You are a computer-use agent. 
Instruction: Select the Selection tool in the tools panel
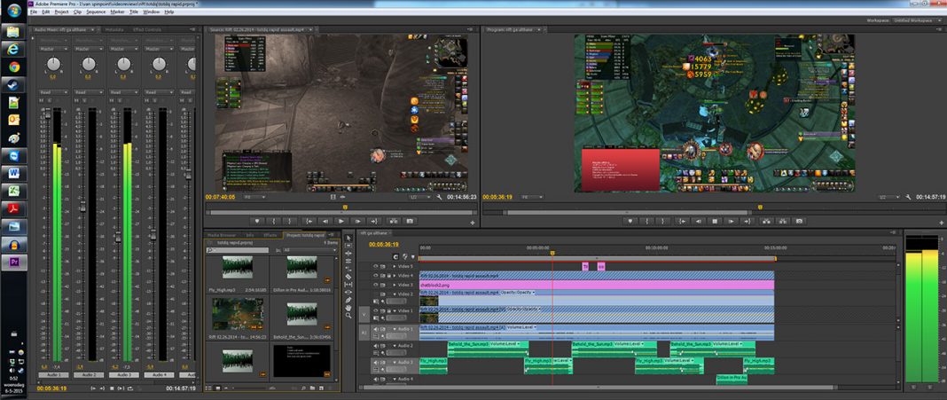348,238
